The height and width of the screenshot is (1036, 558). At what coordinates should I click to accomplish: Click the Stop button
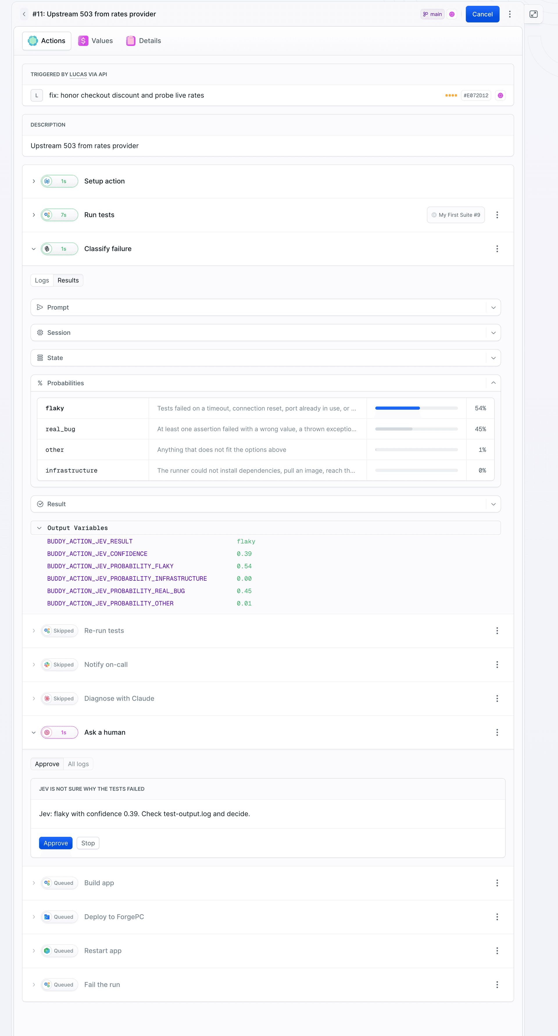point(88,843)
